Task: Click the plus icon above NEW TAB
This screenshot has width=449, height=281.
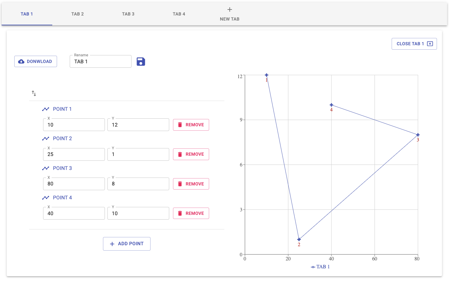Action: click(229, 9)
